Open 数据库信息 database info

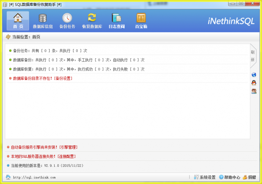[43, 21]
